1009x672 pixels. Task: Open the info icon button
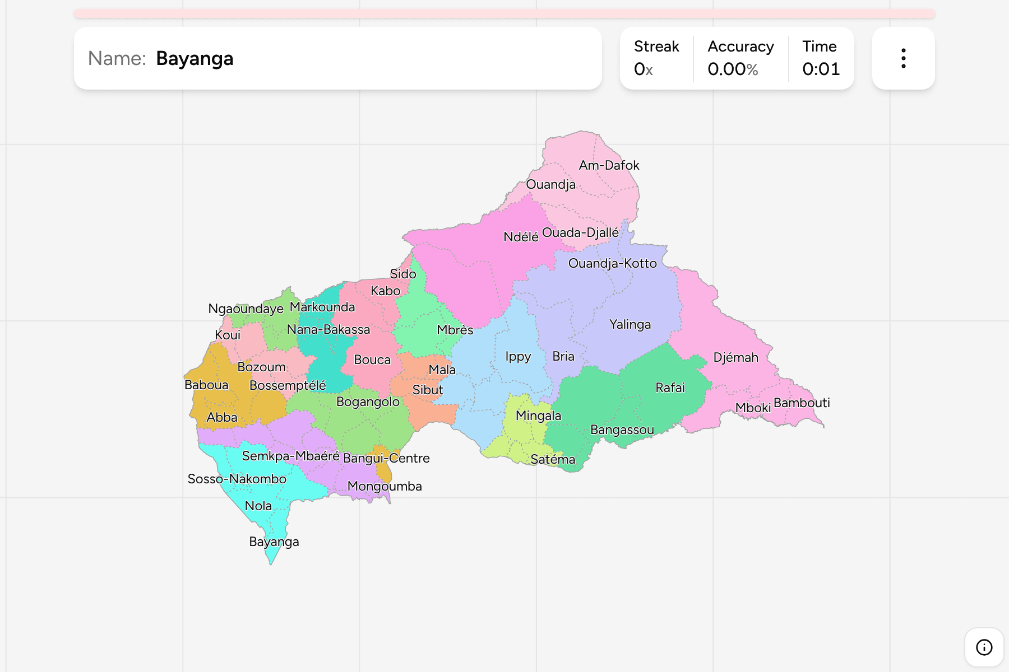point(984,647)
